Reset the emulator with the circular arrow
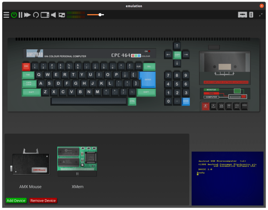The image size is (268, 210). tap(36, 15)
